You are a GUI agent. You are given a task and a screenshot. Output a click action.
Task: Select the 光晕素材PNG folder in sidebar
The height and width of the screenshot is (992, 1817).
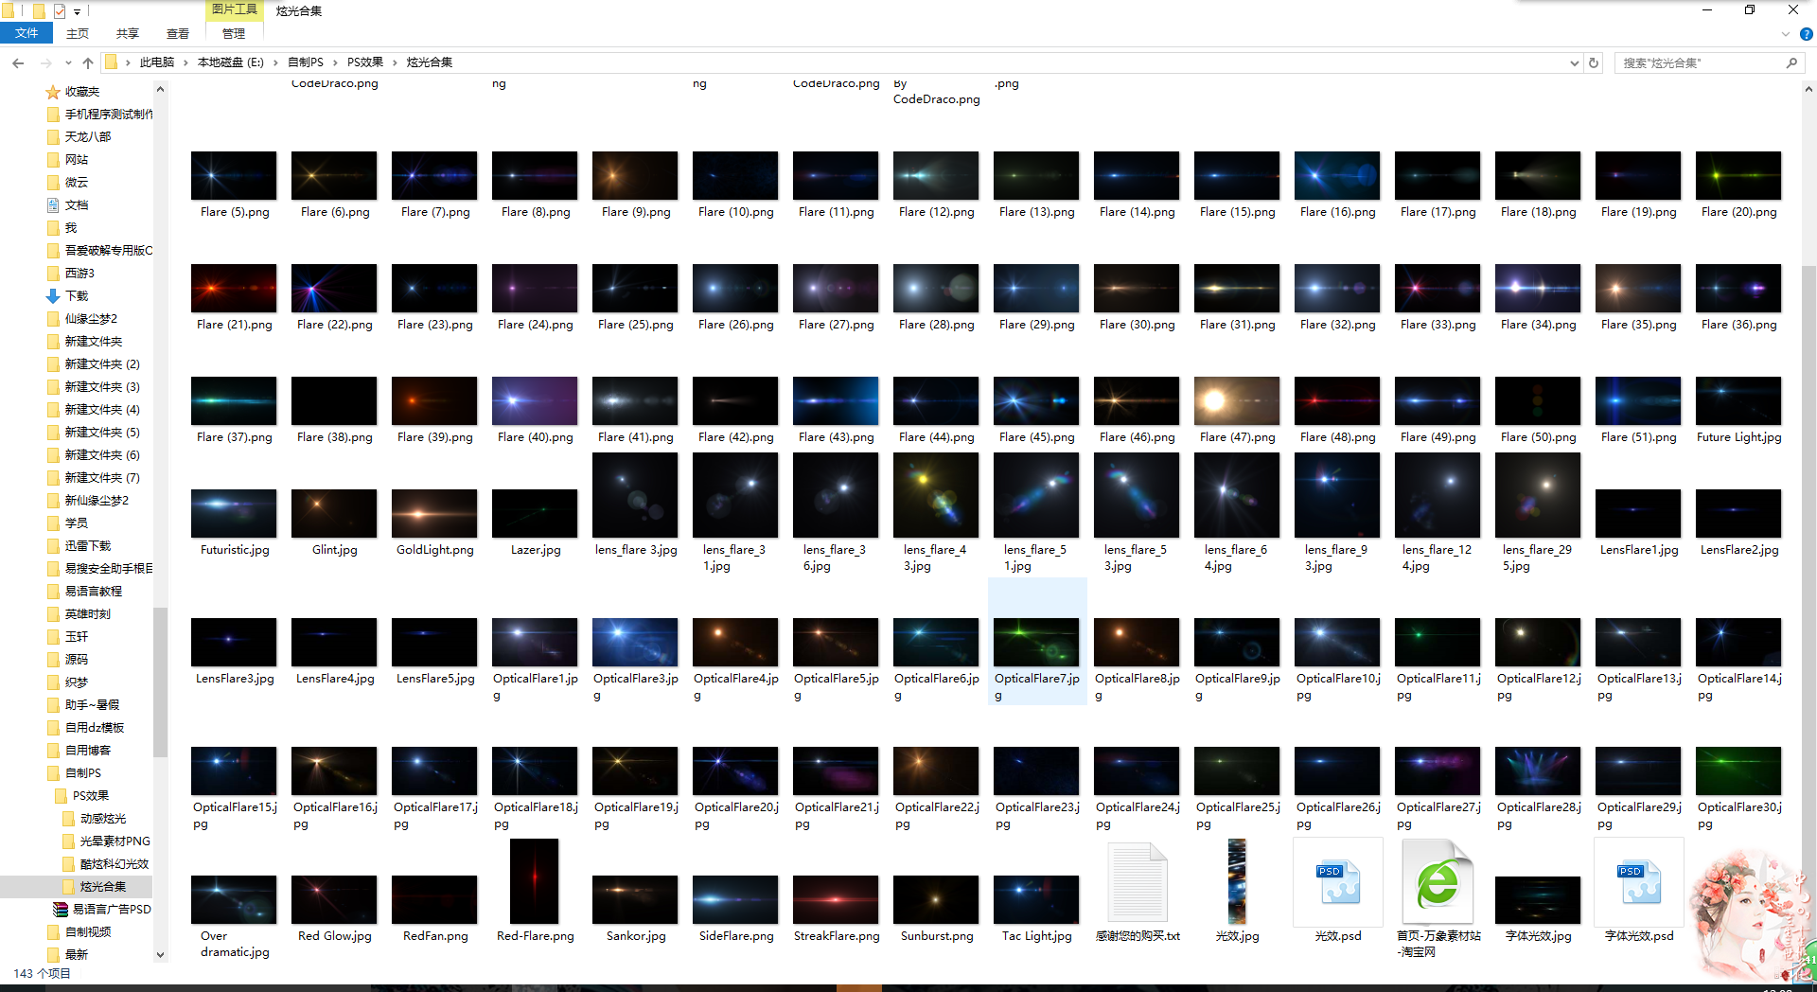click(x=115, y=841)
